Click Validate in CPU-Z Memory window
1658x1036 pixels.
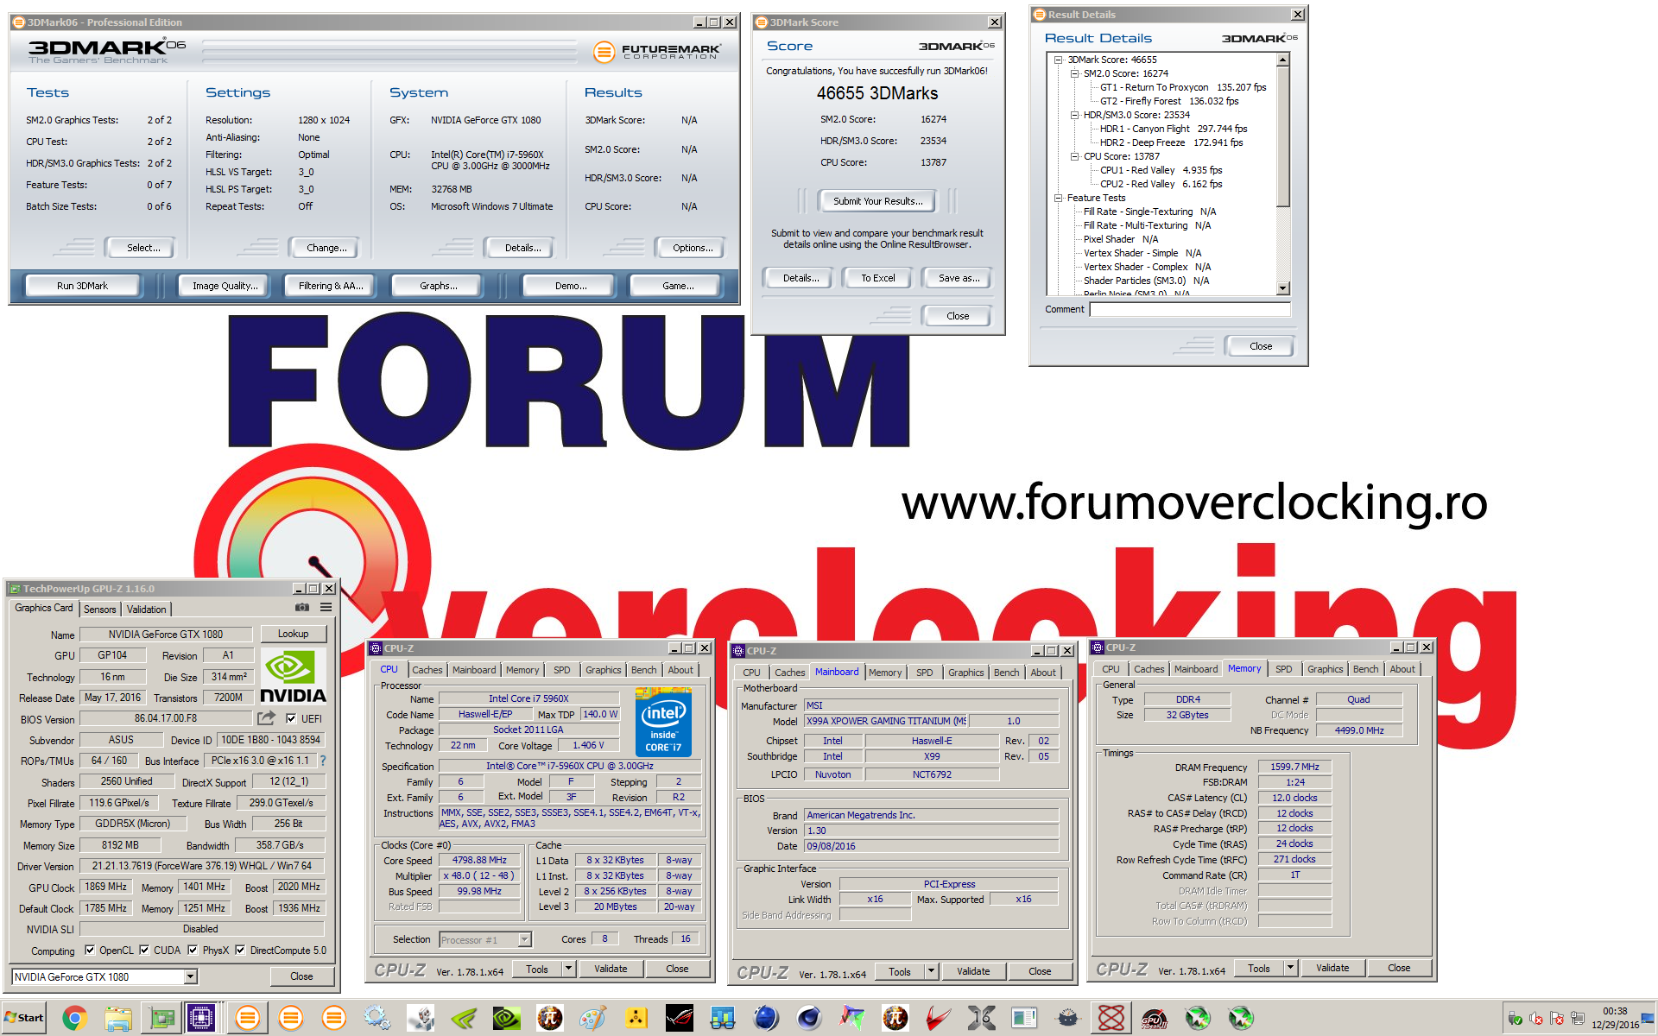pos(1332,968)
